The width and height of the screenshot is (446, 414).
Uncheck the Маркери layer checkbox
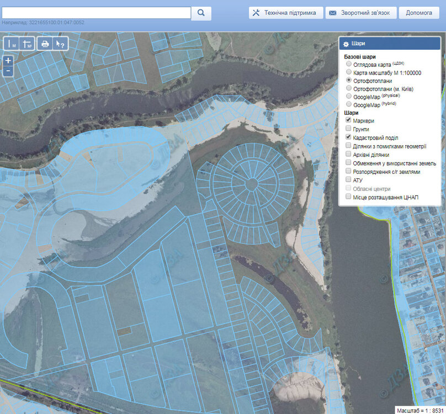pos(348,120)
